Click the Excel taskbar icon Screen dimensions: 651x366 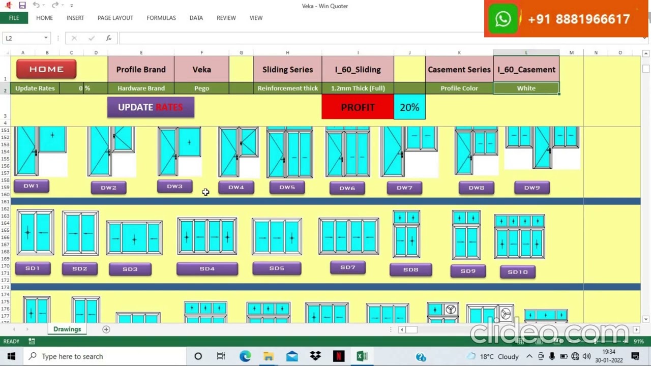click(362, 356)
